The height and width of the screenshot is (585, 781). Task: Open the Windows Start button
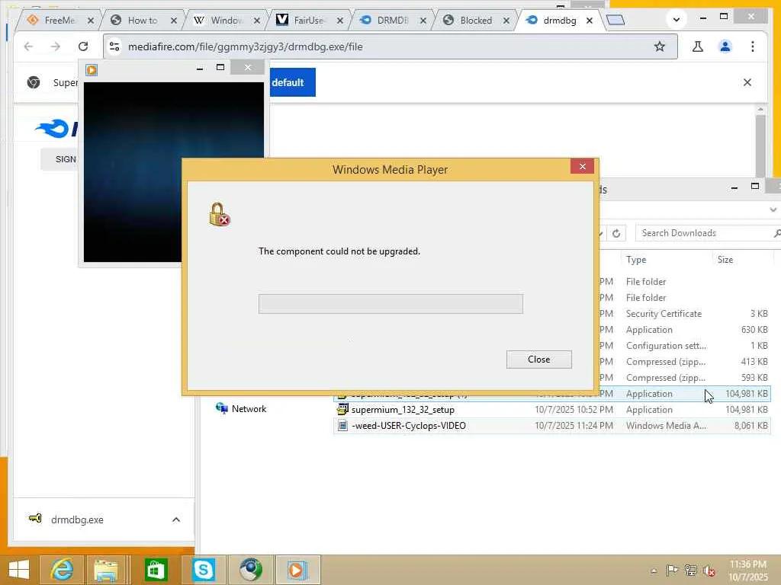point(19,570)
